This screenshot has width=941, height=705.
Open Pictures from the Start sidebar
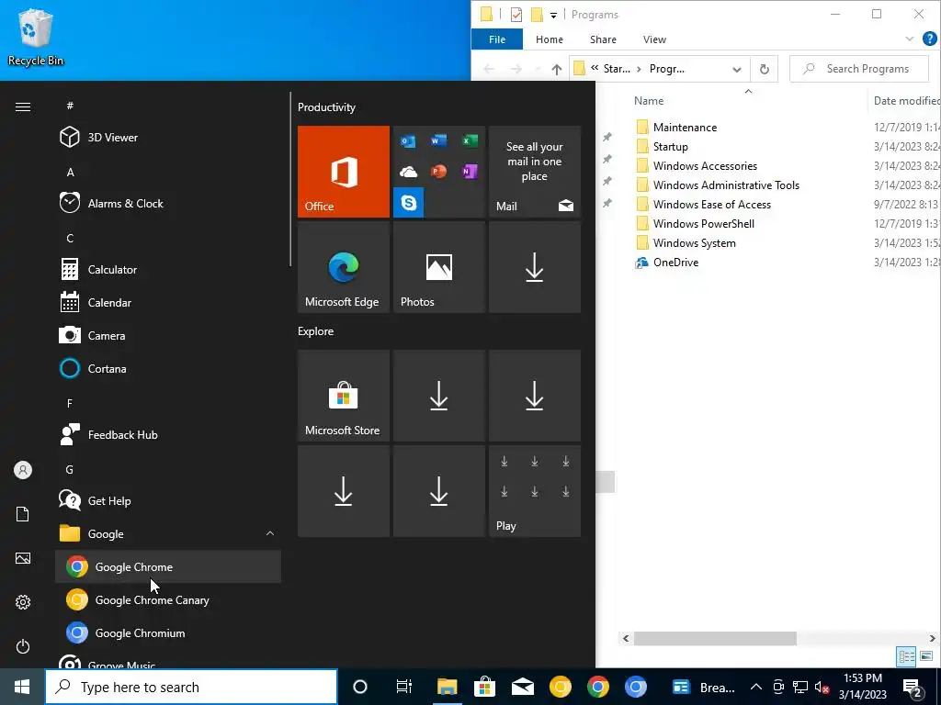(x=23, y=558)
